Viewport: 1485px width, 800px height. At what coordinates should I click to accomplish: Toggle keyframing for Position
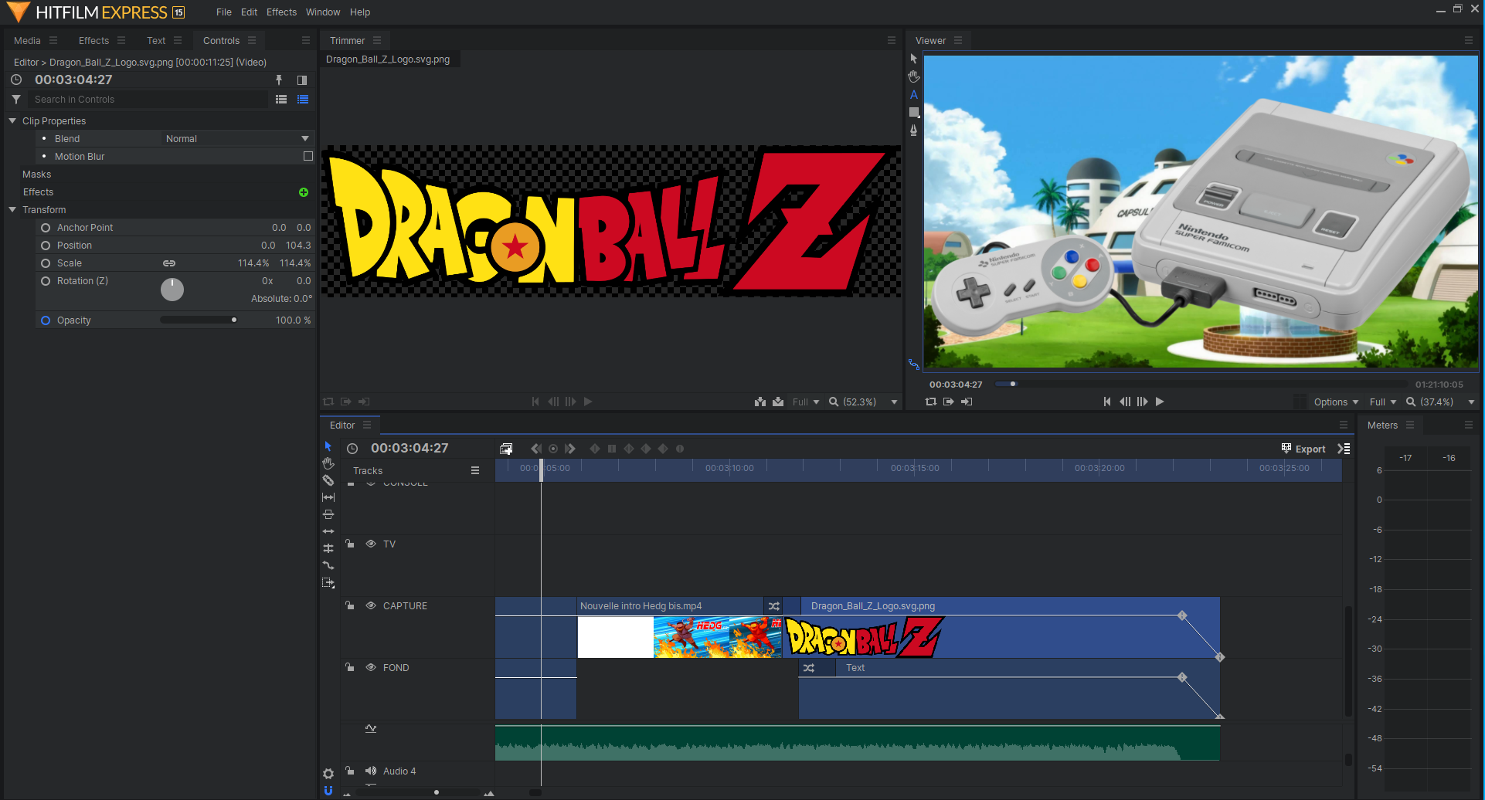pos(46,246)
